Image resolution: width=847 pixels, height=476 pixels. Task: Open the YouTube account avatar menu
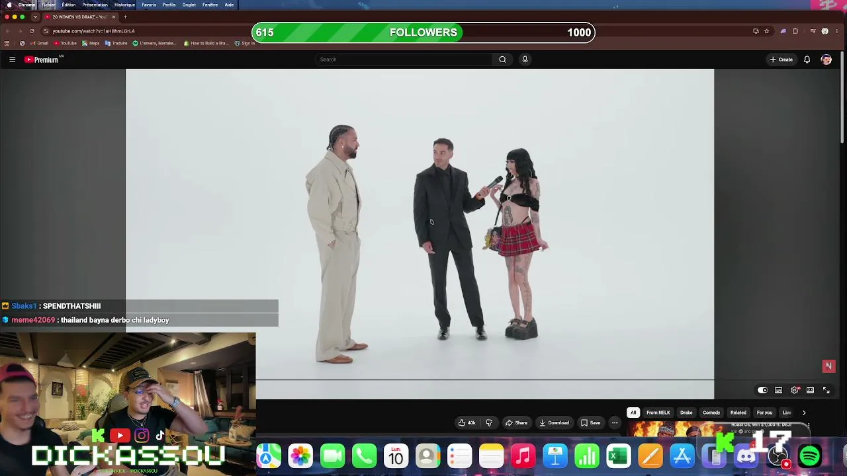coord(826,59)
